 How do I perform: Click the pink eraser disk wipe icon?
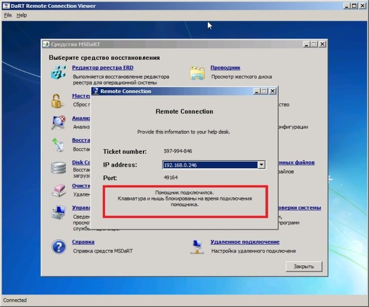pyautogui.click(x=58, y=190)
